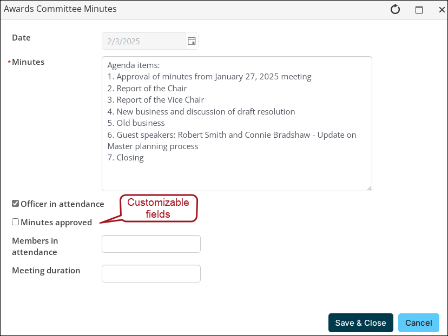The image size is (448, 336).
Task: Click the 'Meeting duration' label
Action: tap(46, 271)
